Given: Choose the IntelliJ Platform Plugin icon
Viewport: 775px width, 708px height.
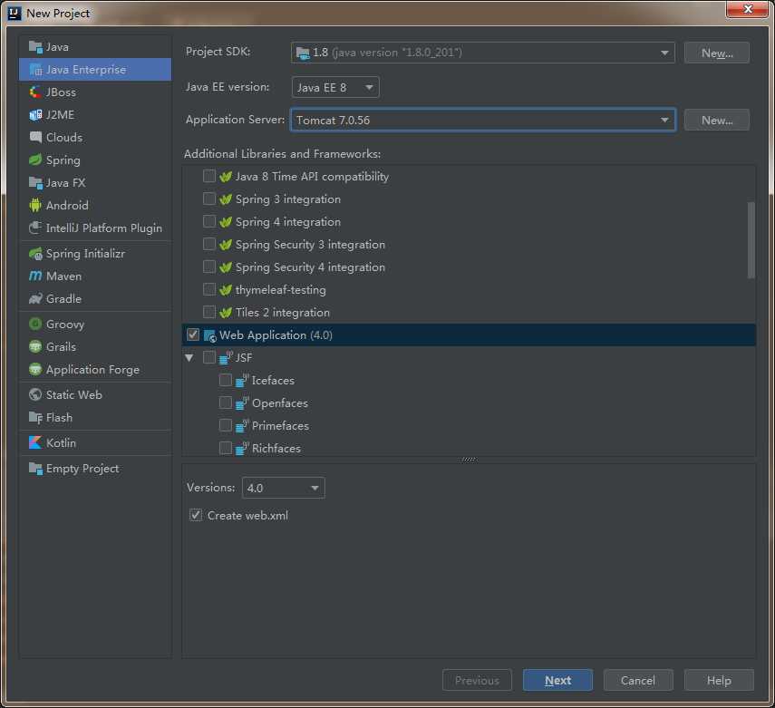Looking at the screenshot, I should click(35, 228).
